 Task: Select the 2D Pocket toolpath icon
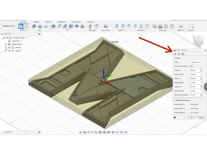point(40,27)
